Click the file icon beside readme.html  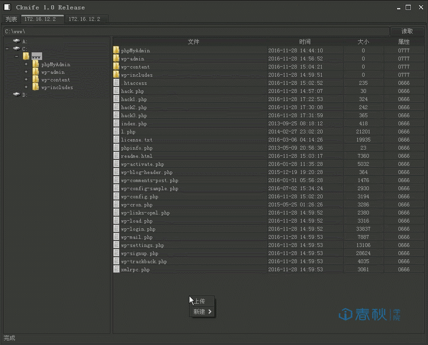coord(117,156)
